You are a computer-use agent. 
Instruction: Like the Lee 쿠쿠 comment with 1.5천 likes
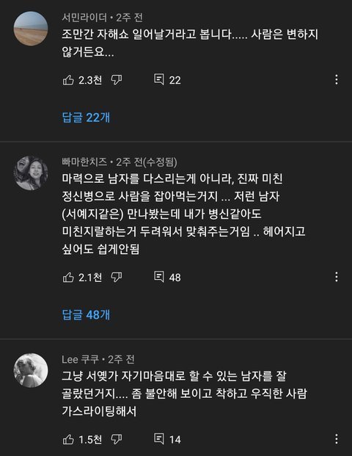click(x=68, y=439)
